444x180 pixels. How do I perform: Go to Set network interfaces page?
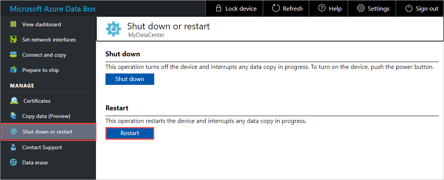point(49,40)
